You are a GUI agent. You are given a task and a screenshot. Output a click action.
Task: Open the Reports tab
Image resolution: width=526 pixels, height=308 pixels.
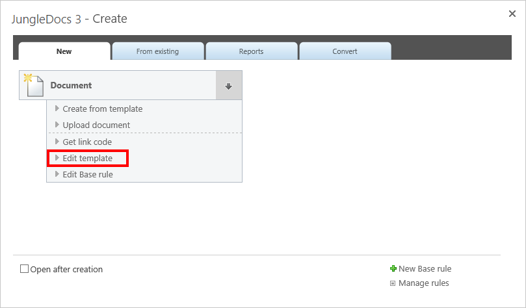coord(251,51)
